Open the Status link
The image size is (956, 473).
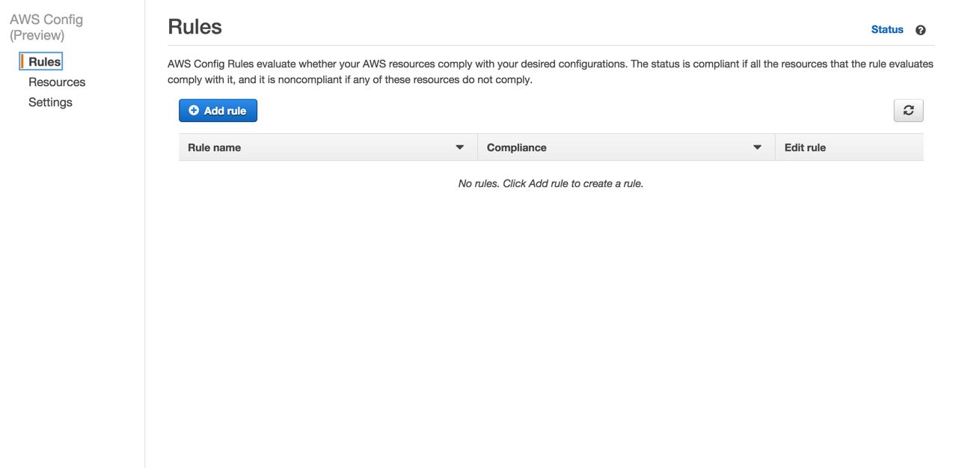tap(886, 29)
